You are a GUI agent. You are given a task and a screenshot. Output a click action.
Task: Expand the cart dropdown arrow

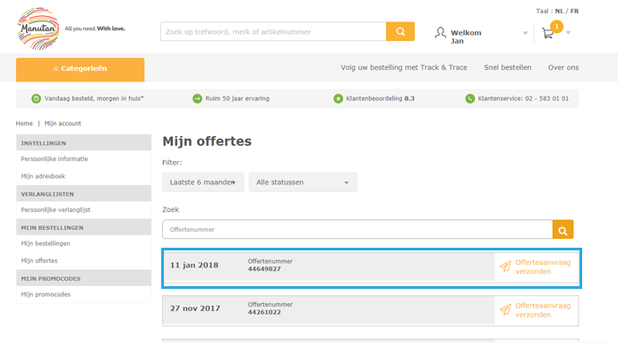click(568, 33)
